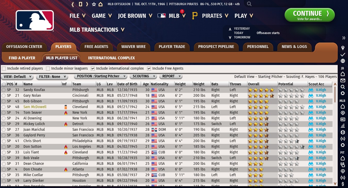Select the radio button for Gary Nolan
The height and width of the screenshot is (188, 348).
point(4,96)
